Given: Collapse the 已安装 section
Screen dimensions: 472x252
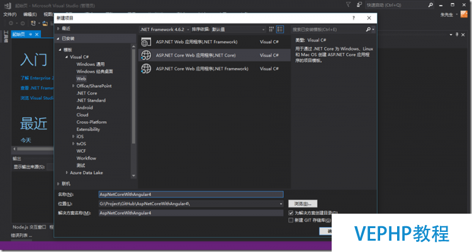Looking at the screenshot, I should click(x=58, y=38).
